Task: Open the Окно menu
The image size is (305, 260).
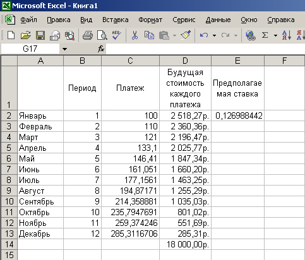Action: coord(249,20)
